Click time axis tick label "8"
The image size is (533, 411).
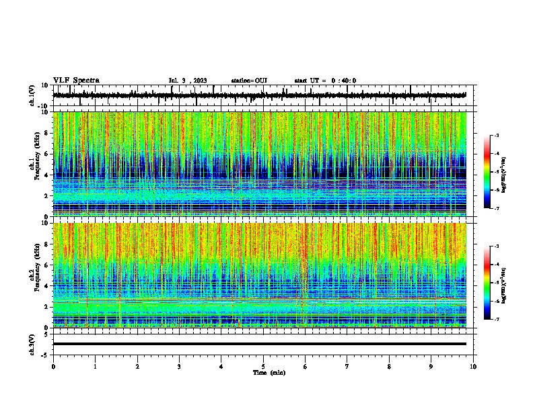click(389, 367)
